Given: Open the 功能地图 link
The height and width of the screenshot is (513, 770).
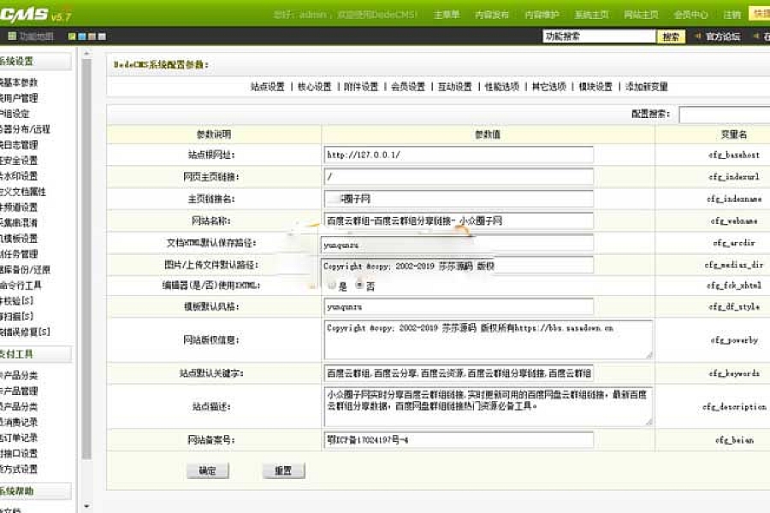Looking at the screenshot, I should pyautogui.click(x=36, y=36).
